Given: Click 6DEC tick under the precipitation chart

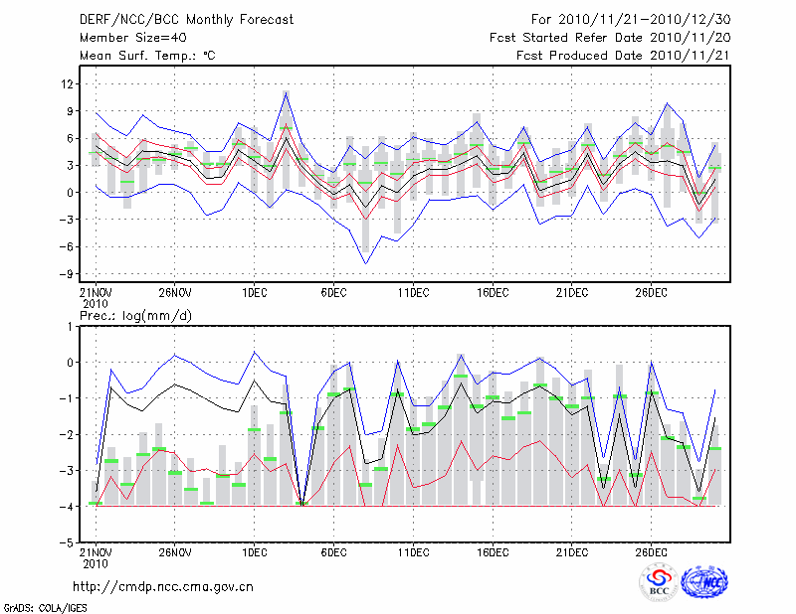Looking at the screenshot, I should pyautogui.click(x=333, y=552).
